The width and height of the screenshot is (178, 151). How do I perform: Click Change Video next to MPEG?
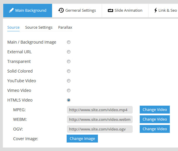click(155, 110)
